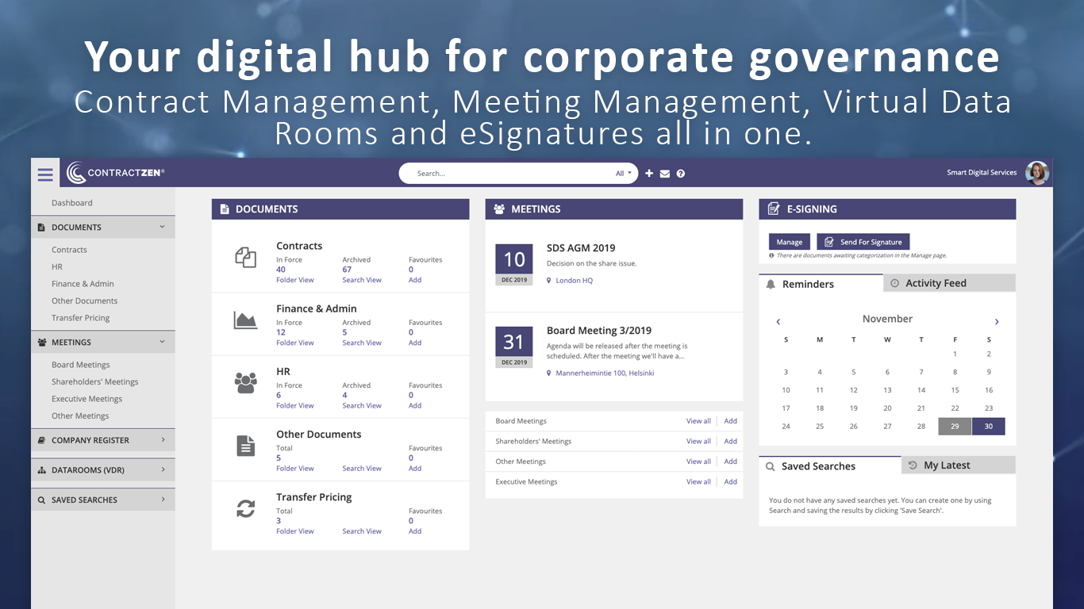Open Shareholders' Meetings in the sidebar
1084x609 pixels.
pyautogui.click(x=95, y=382)
